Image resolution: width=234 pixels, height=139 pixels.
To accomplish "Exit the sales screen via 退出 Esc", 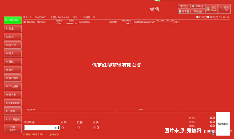I will [224, 9].
